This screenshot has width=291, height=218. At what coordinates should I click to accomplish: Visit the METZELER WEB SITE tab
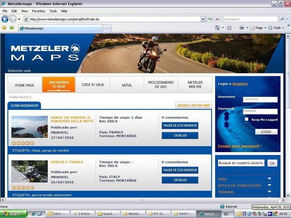click(195, 85)
